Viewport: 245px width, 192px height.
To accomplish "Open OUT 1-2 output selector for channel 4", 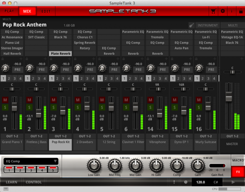I will (84, 136).
